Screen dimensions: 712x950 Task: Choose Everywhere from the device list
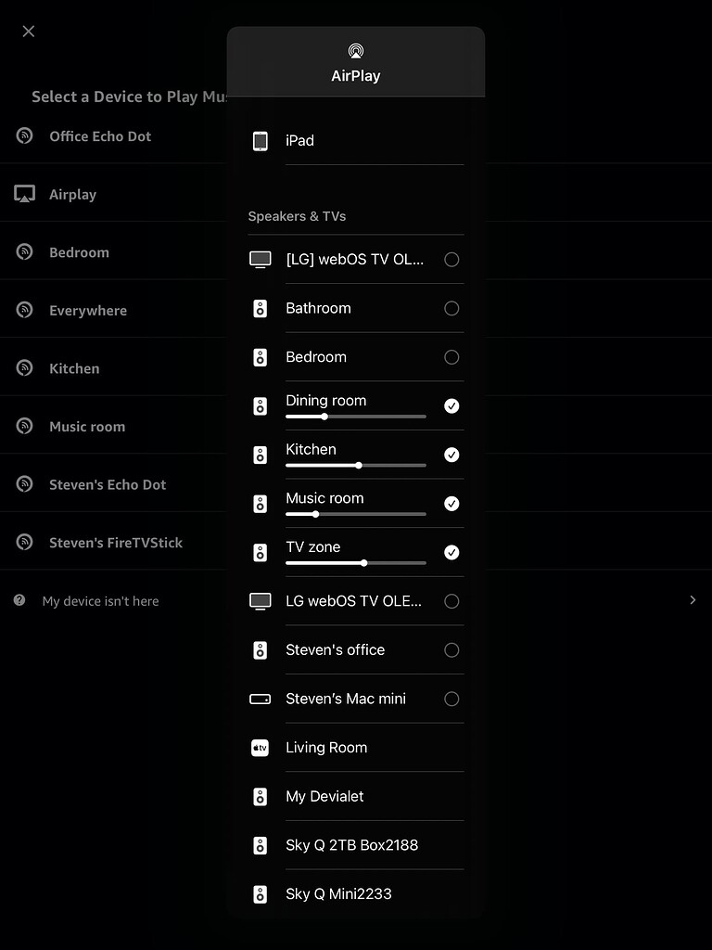click(88, 310)
